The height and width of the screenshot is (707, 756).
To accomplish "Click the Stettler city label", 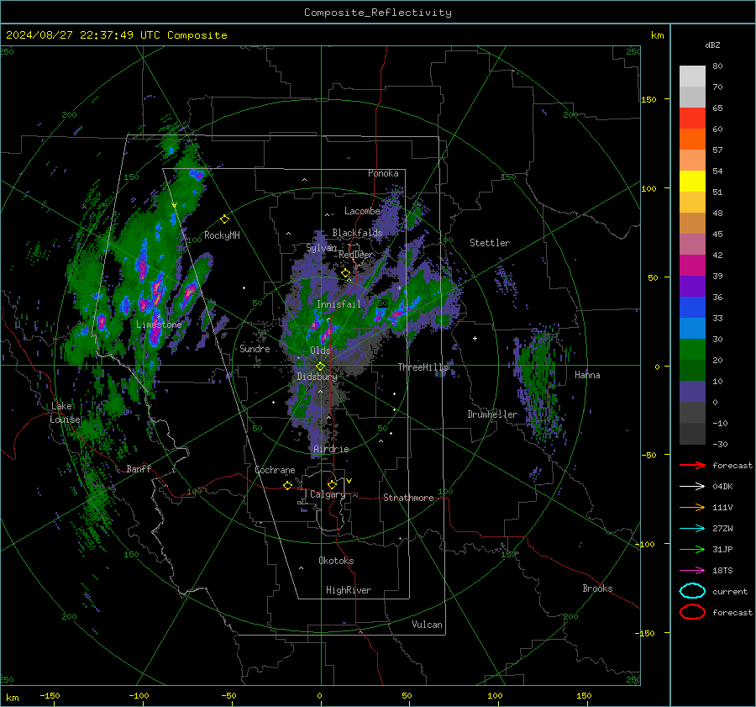I will (490, 243).
